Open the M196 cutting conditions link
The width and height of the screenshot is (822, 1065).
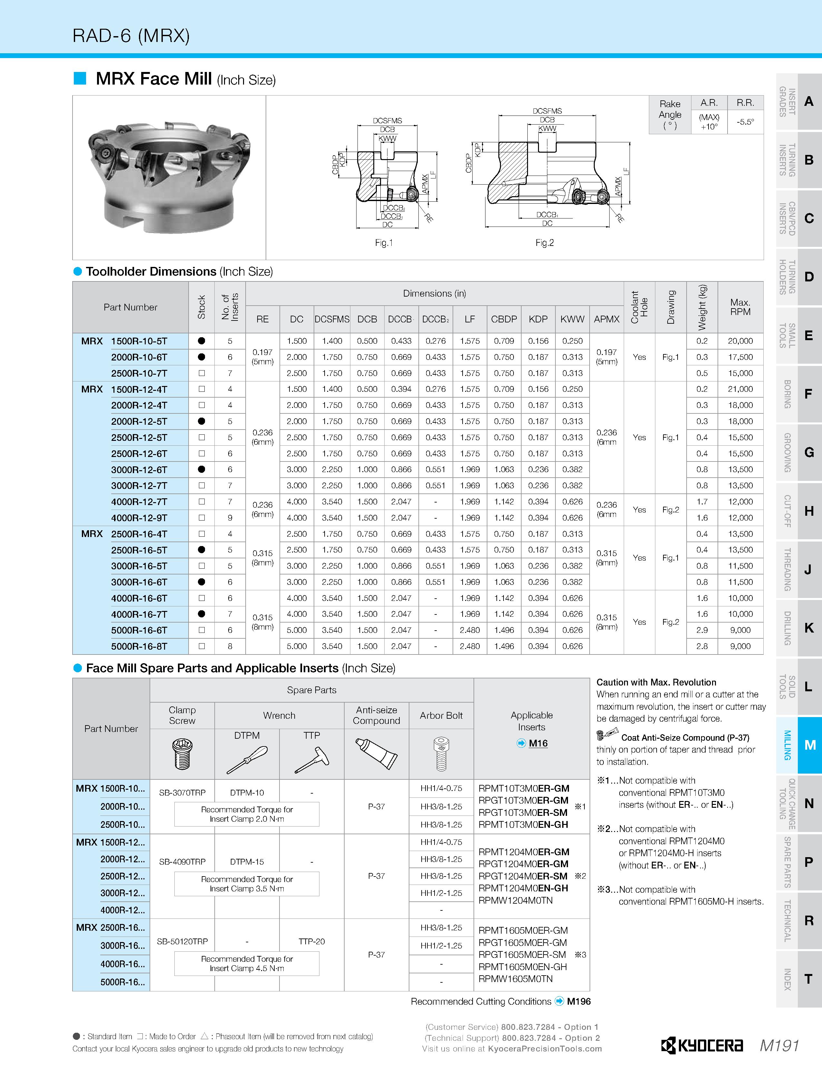(x=579, y=1002)
